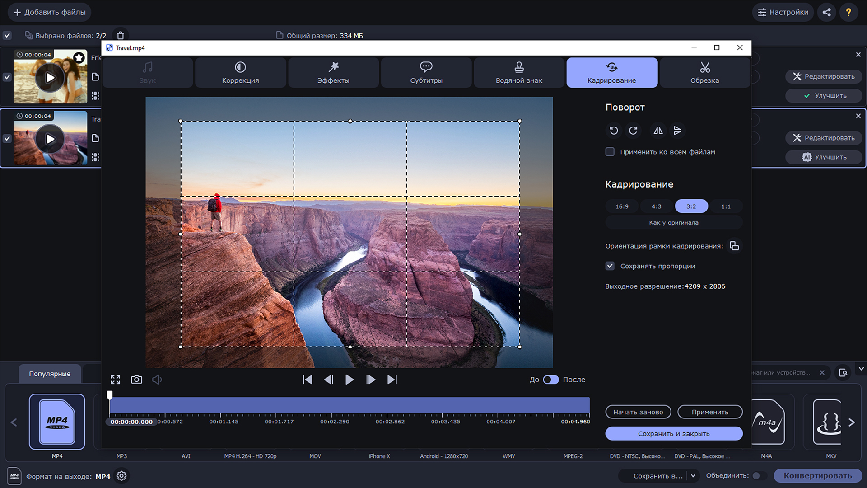Select the rotate left tool

point(613,131)
